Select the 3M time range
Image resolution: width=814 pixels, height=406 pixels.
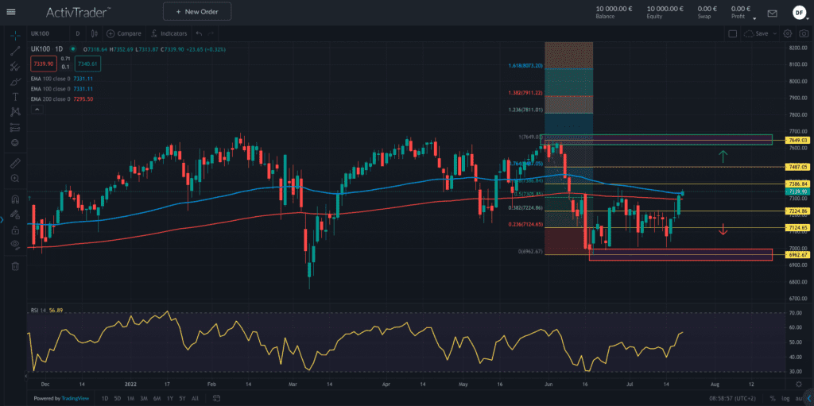pos(144,398)
